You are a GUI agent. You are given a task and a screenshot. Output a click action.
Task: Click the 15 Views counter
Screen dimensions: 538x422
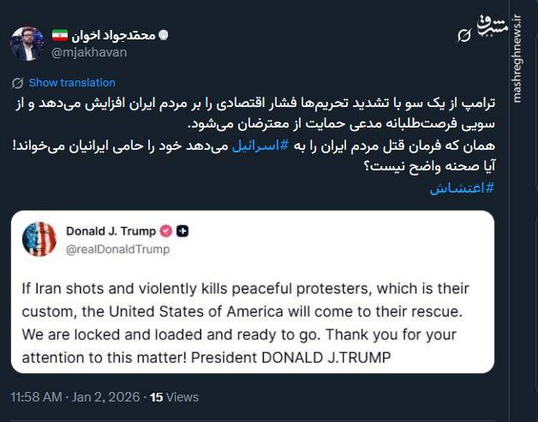tap(174, 397)
